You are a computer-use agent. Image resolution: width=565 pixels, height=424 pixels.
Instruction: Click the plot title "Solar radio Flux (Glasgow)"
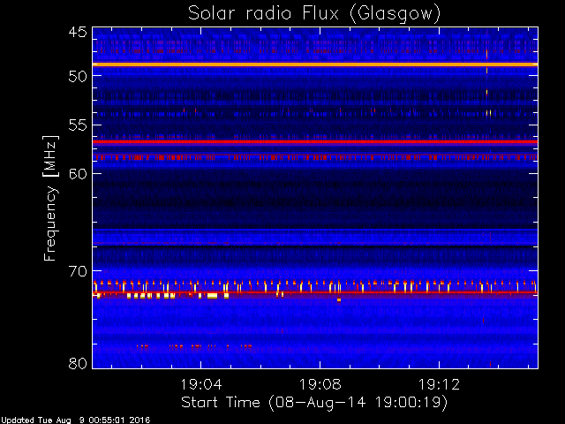[x=314, y=14]
